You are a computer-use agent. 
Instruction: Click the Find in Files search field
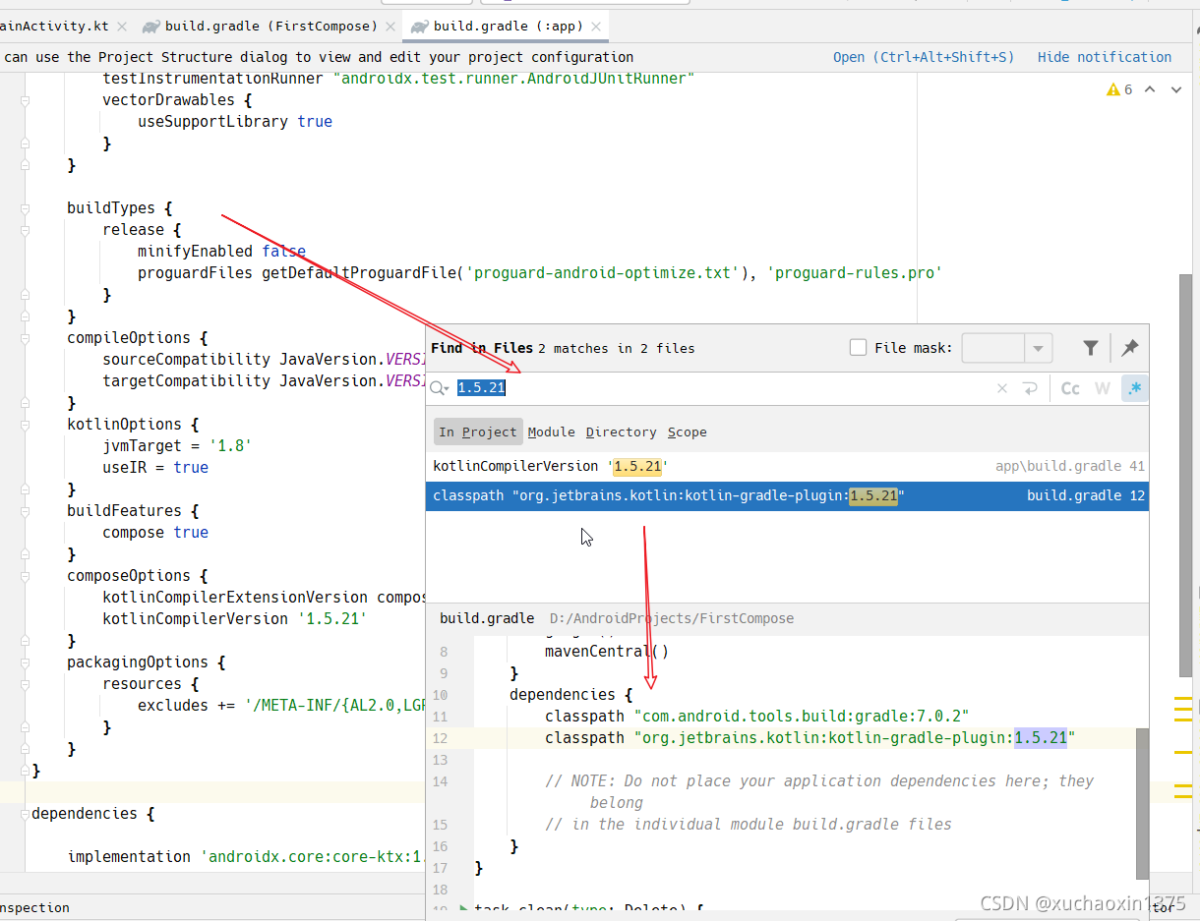tap(723, 388)
